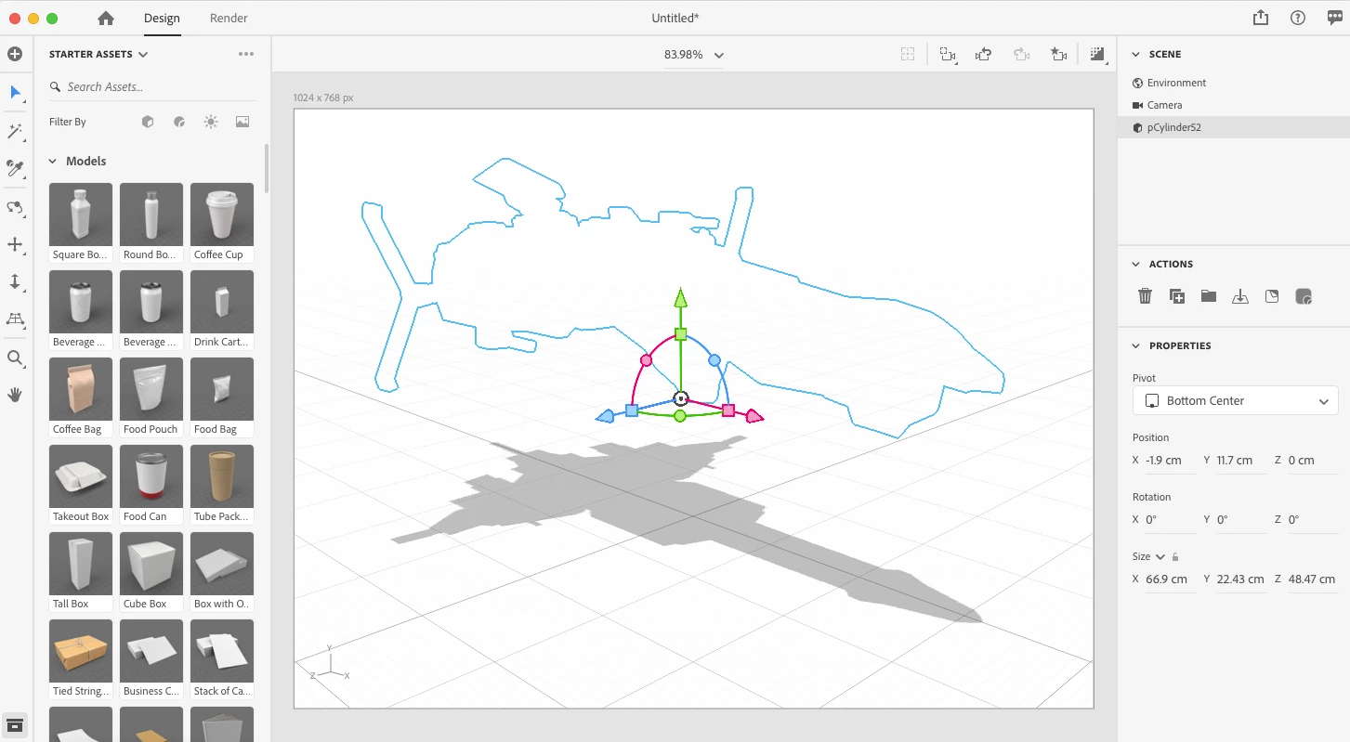Open the feedback speech bubble icon

point(1334,18)
